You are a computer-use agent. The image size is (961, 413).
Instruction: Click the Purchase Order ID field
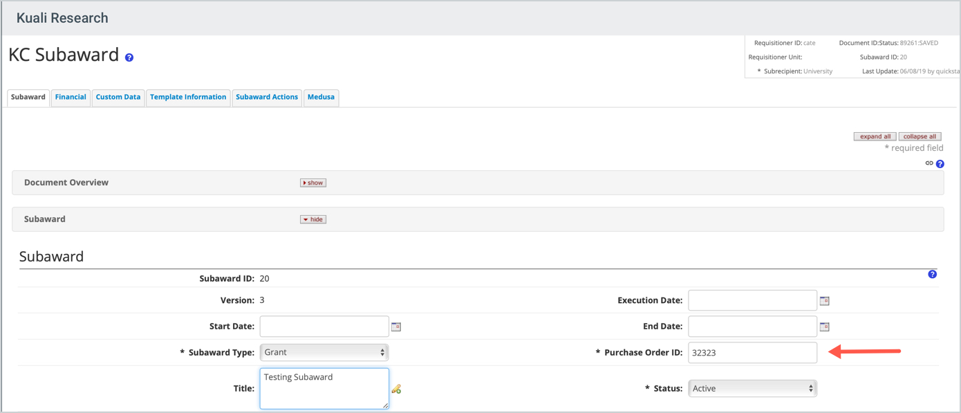(752, 353)
